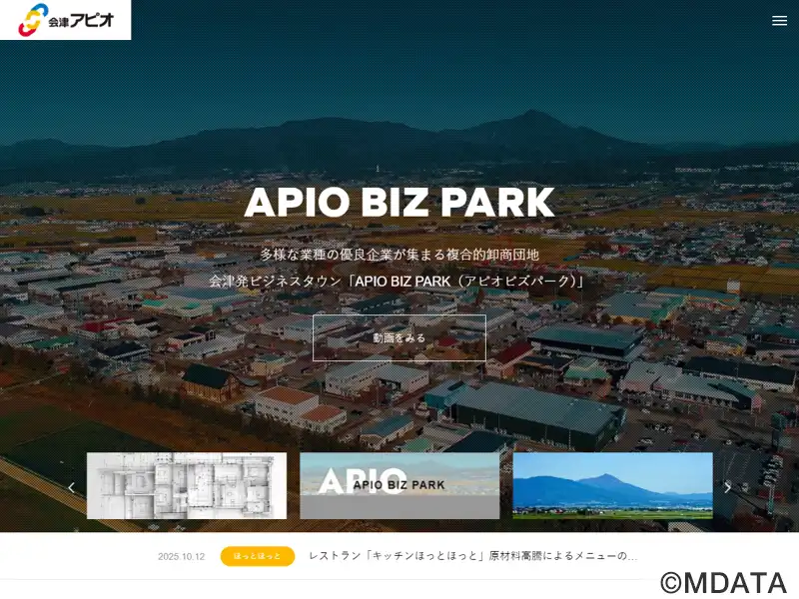This screenshot has width=799, height=599.
Task: Click the APIO logo inside the middle thumbnail
Action: coord(362,479)
